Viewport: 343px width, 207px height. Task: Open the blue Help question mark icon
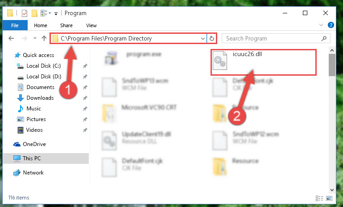click(331, 25)
